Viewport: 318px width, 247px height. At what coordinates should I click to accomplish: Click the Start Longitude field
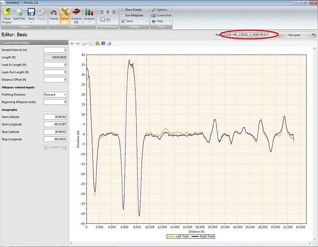[x=55, y=125]
